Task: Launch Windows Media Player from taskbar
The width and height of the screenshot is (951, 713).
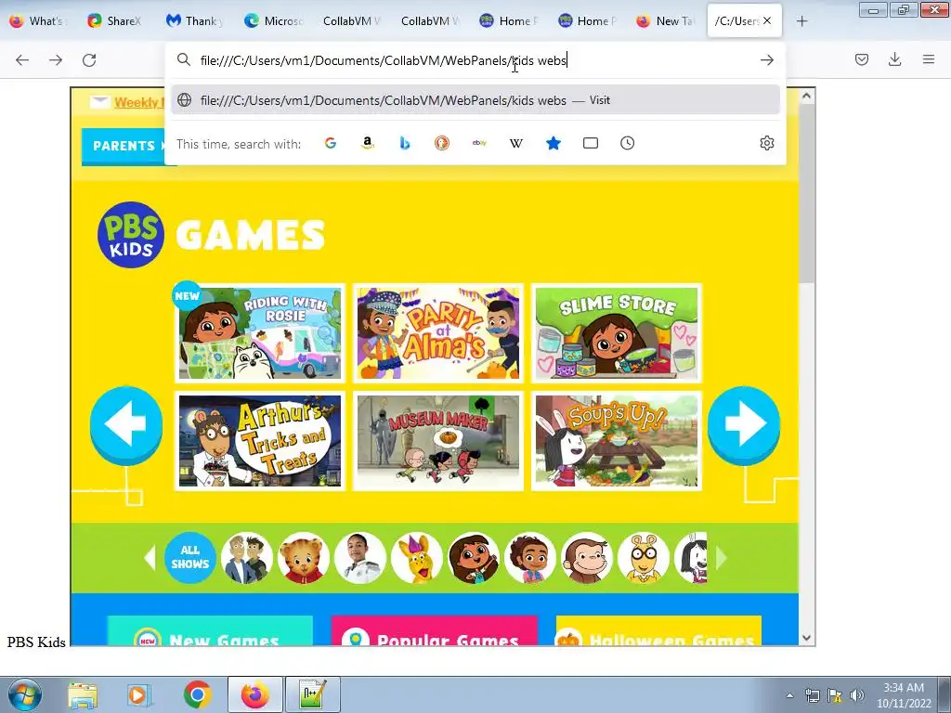Action: [x=138, y=695]
